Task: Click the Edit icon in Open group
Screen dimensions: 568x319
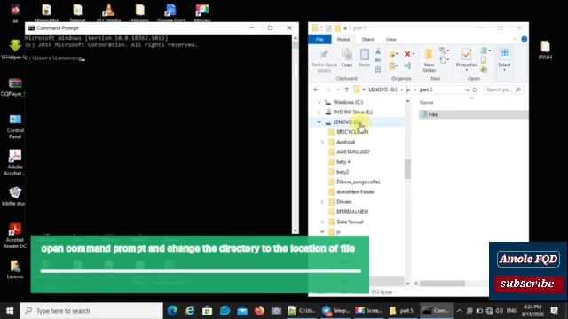Action: [x=484, y=60]
